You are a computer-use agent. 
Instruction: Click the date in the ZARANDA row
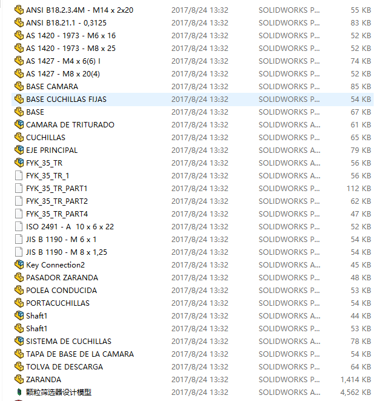[200, 380]
